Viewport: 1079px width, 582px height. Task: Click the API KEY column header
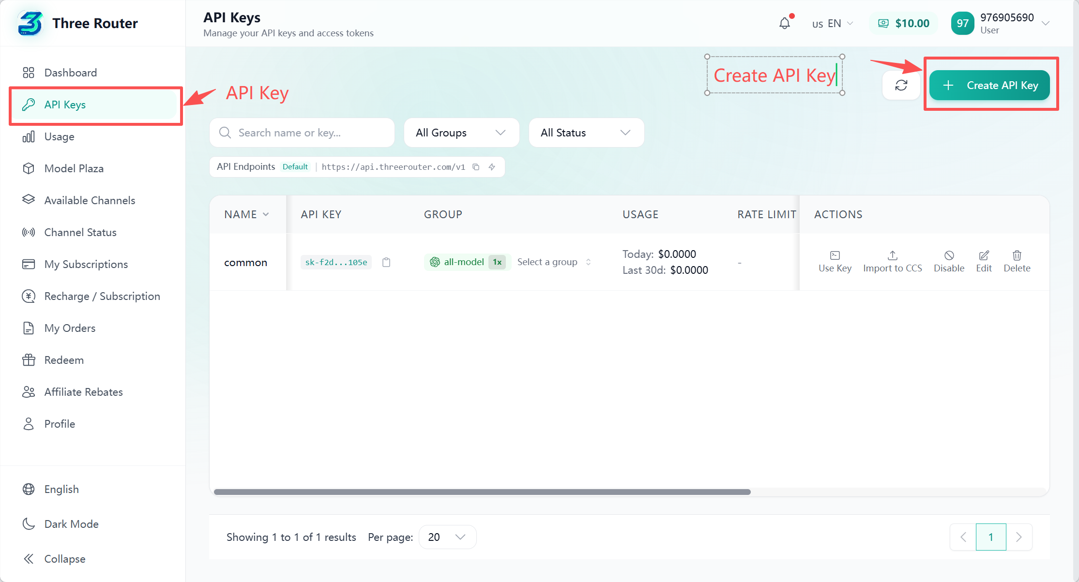[x=321, y=214]
